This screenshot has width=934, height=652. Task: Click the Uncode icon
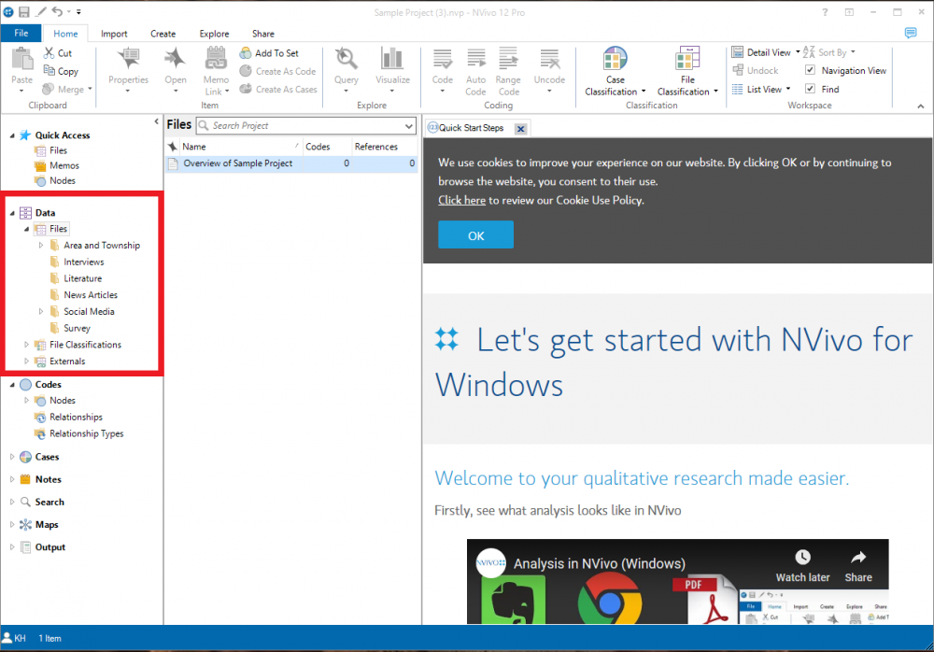coord(549,59)
